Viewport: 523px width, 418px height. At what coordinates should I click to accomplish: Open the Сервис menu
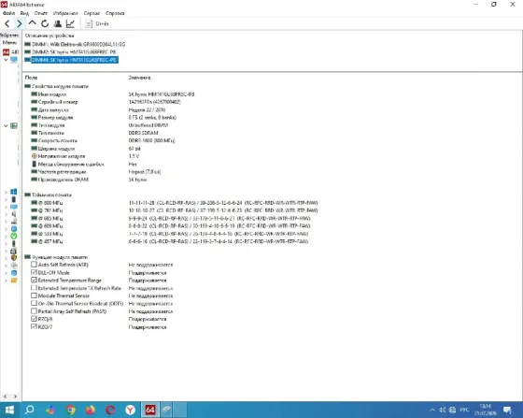click(x=92, y=13)
